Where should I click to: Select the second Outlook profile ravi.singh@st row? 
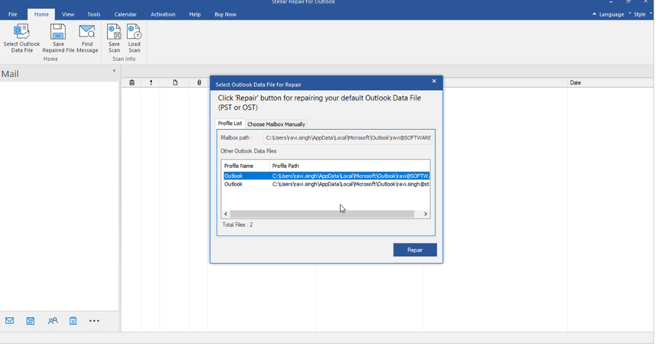[326, 184]
